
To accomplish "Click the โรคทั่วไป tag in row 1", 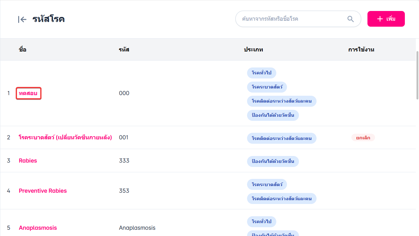I will point(262,73).
